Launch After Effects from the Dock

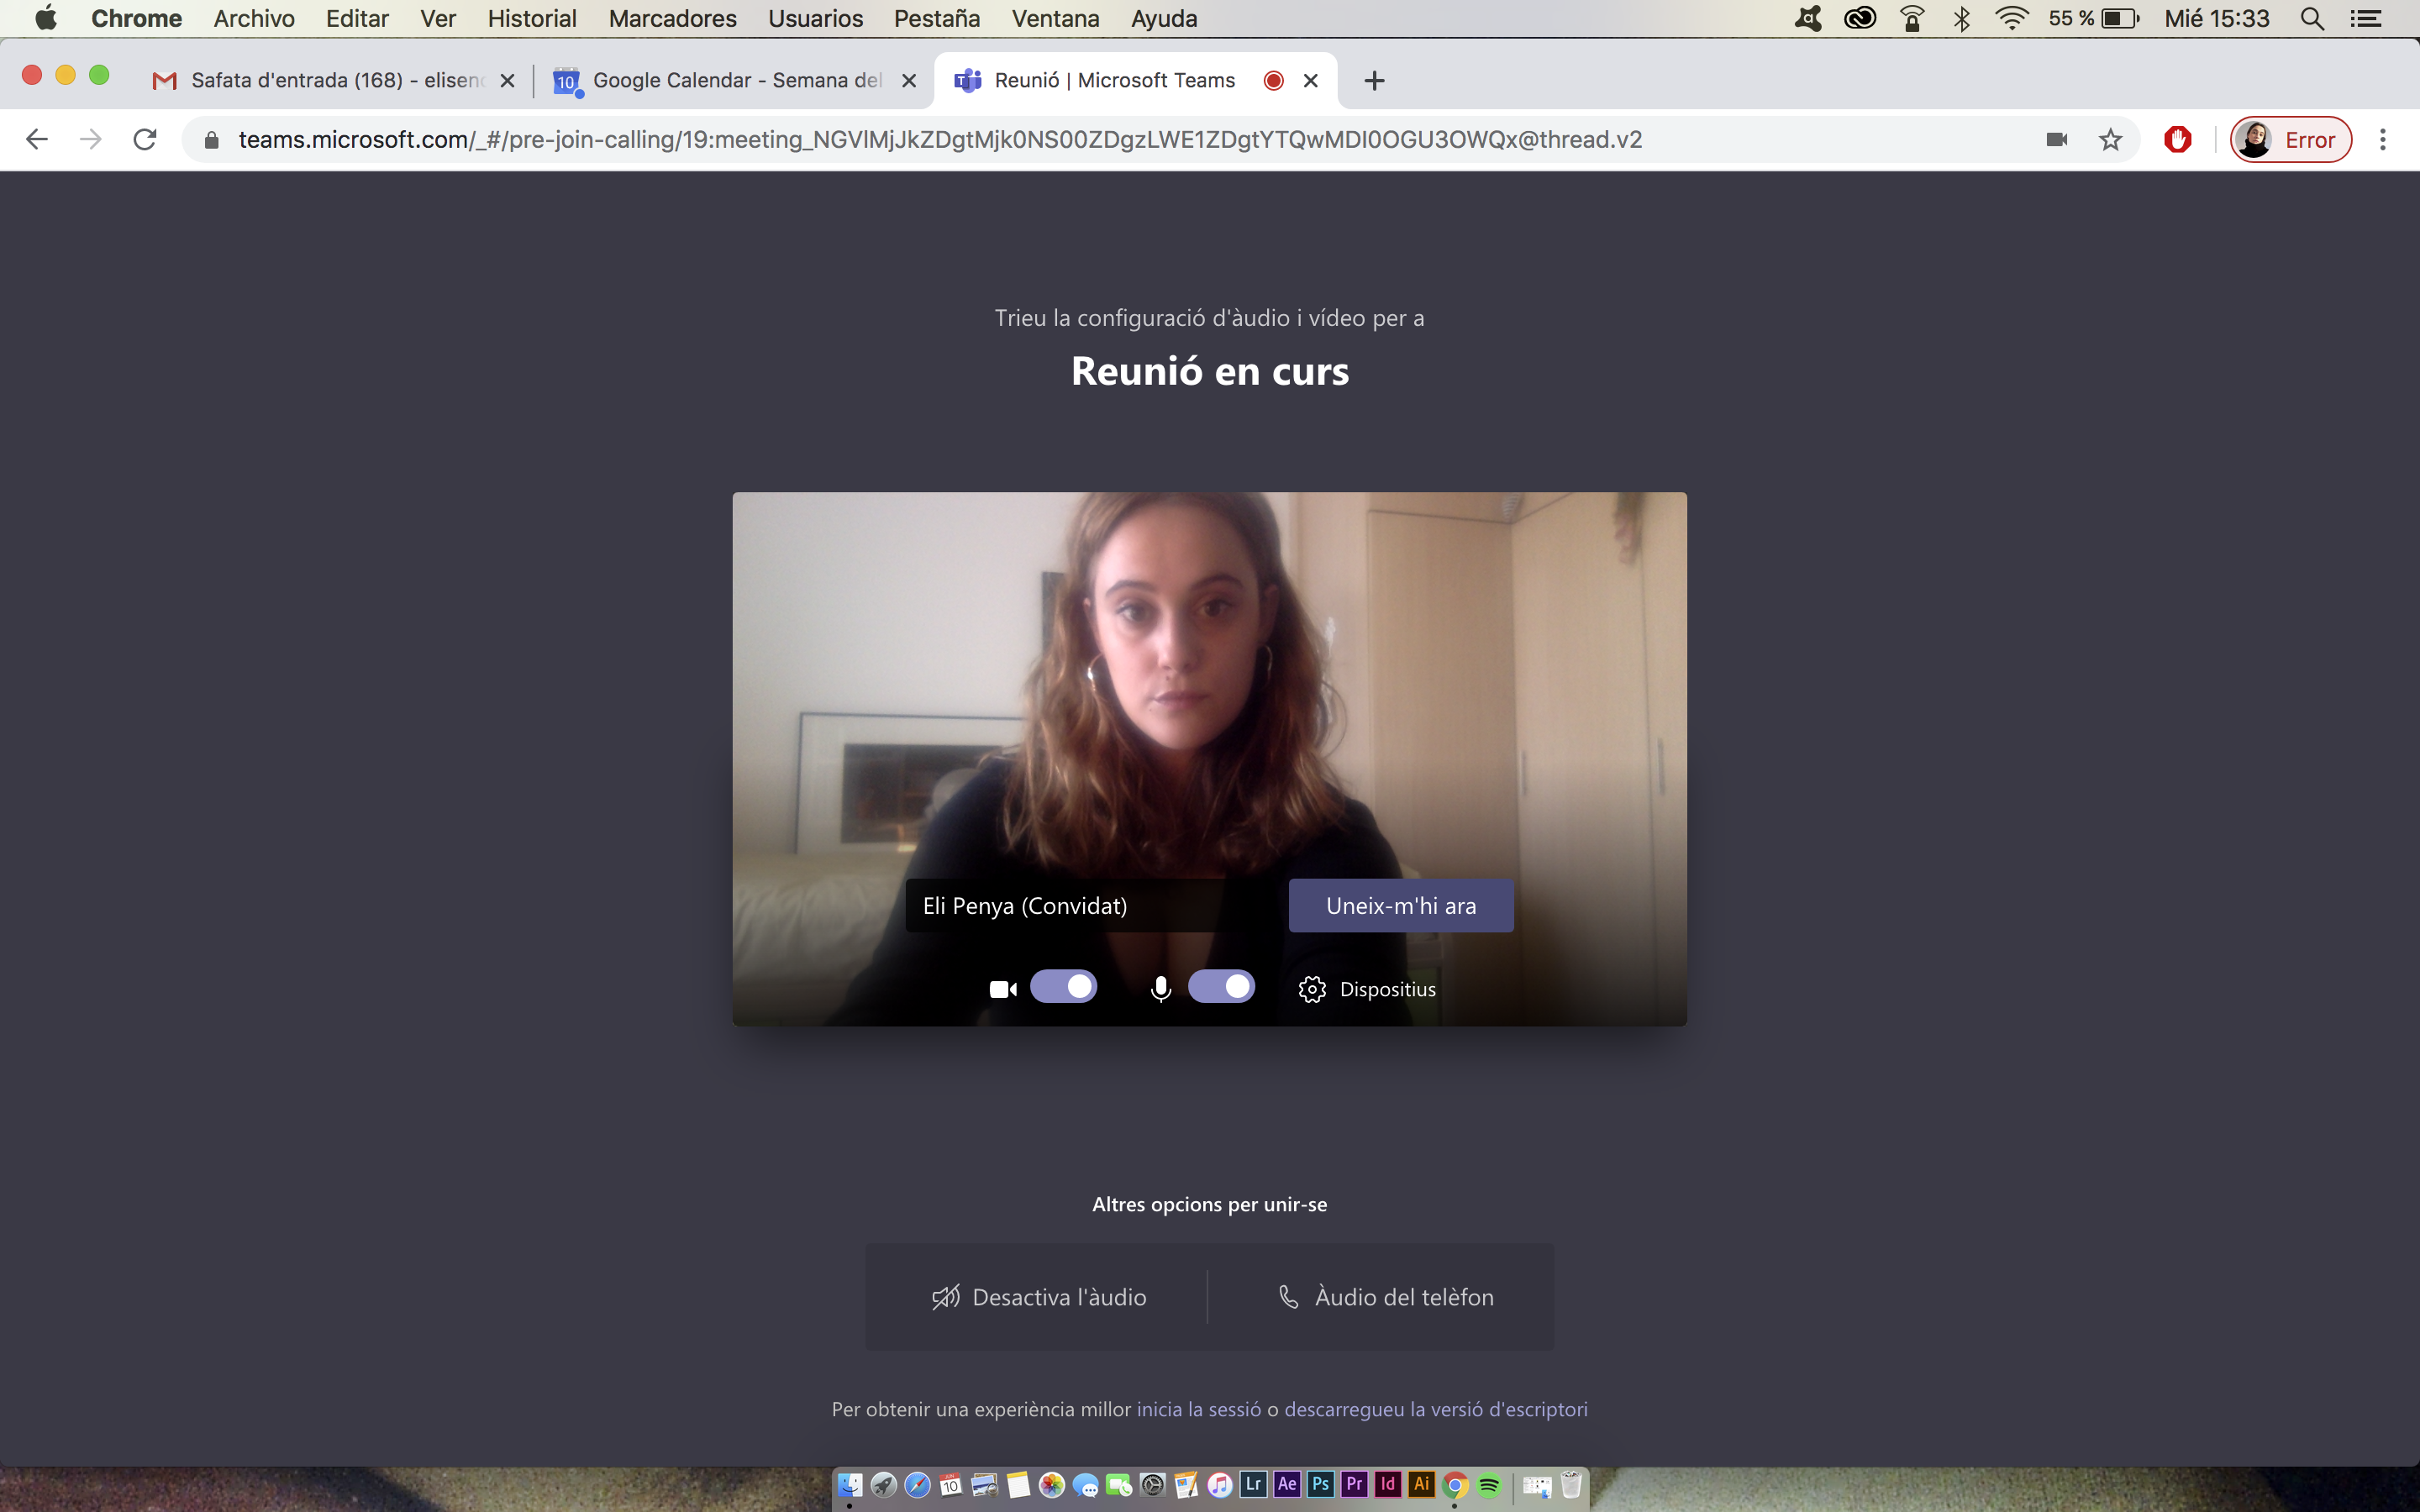coord(1287,1484)
